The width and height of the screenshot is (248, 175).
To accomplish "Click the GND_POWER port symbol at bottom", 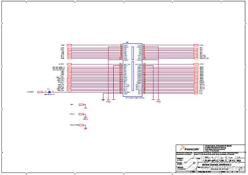I will [81, 125].
